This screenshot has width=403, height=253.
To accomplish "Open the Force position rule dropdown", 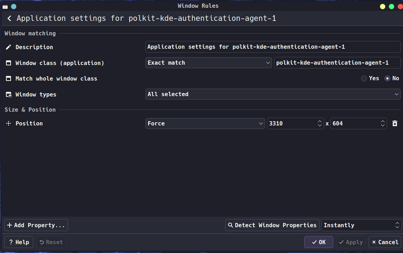I will pyautogui.click(x=205, y=123).
